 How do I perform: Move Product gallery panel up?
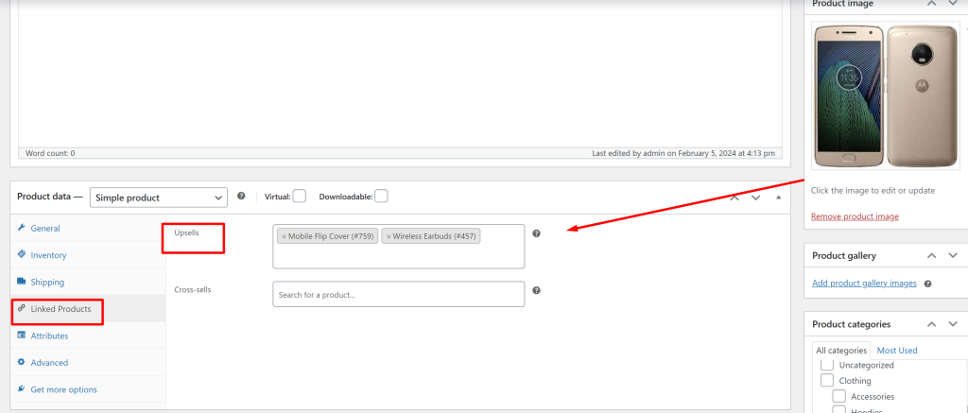point(931,255)
